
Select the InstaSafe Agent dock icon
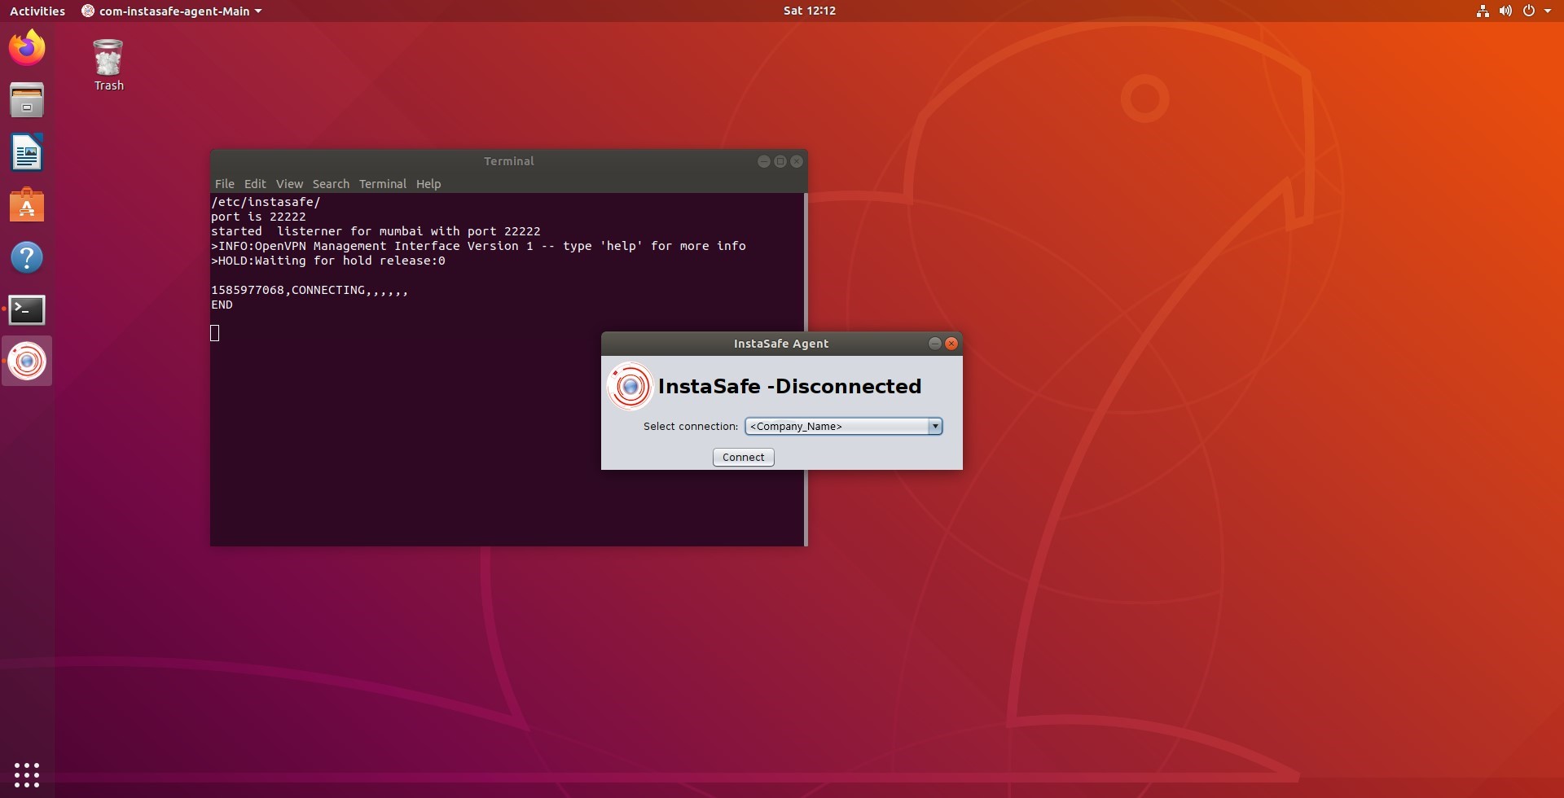click(x=27, y=362)
